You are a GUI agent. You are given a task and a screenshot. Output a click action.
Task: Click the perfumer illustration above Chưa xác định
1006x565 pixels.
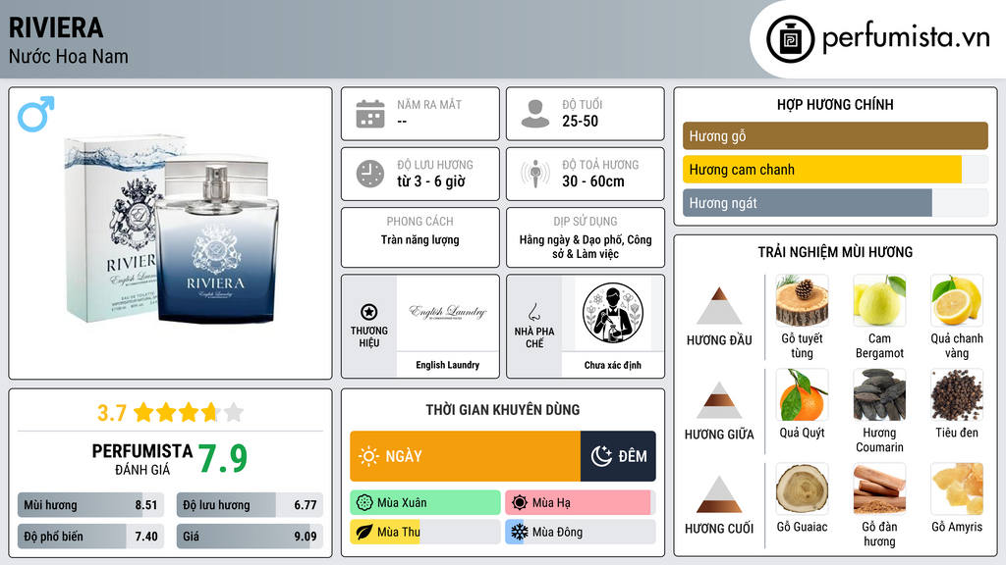[x=613, y=313]
